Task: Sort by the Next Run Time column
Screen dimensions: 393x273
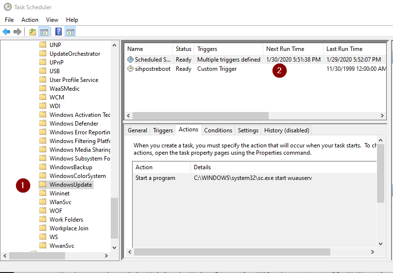Action: (293, 49)
